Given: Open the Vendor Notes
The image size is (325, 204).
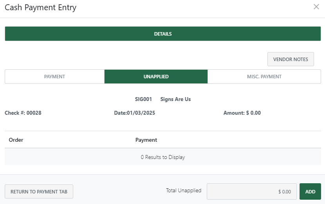Looking at the screenshot, I should tap(291, 59).
